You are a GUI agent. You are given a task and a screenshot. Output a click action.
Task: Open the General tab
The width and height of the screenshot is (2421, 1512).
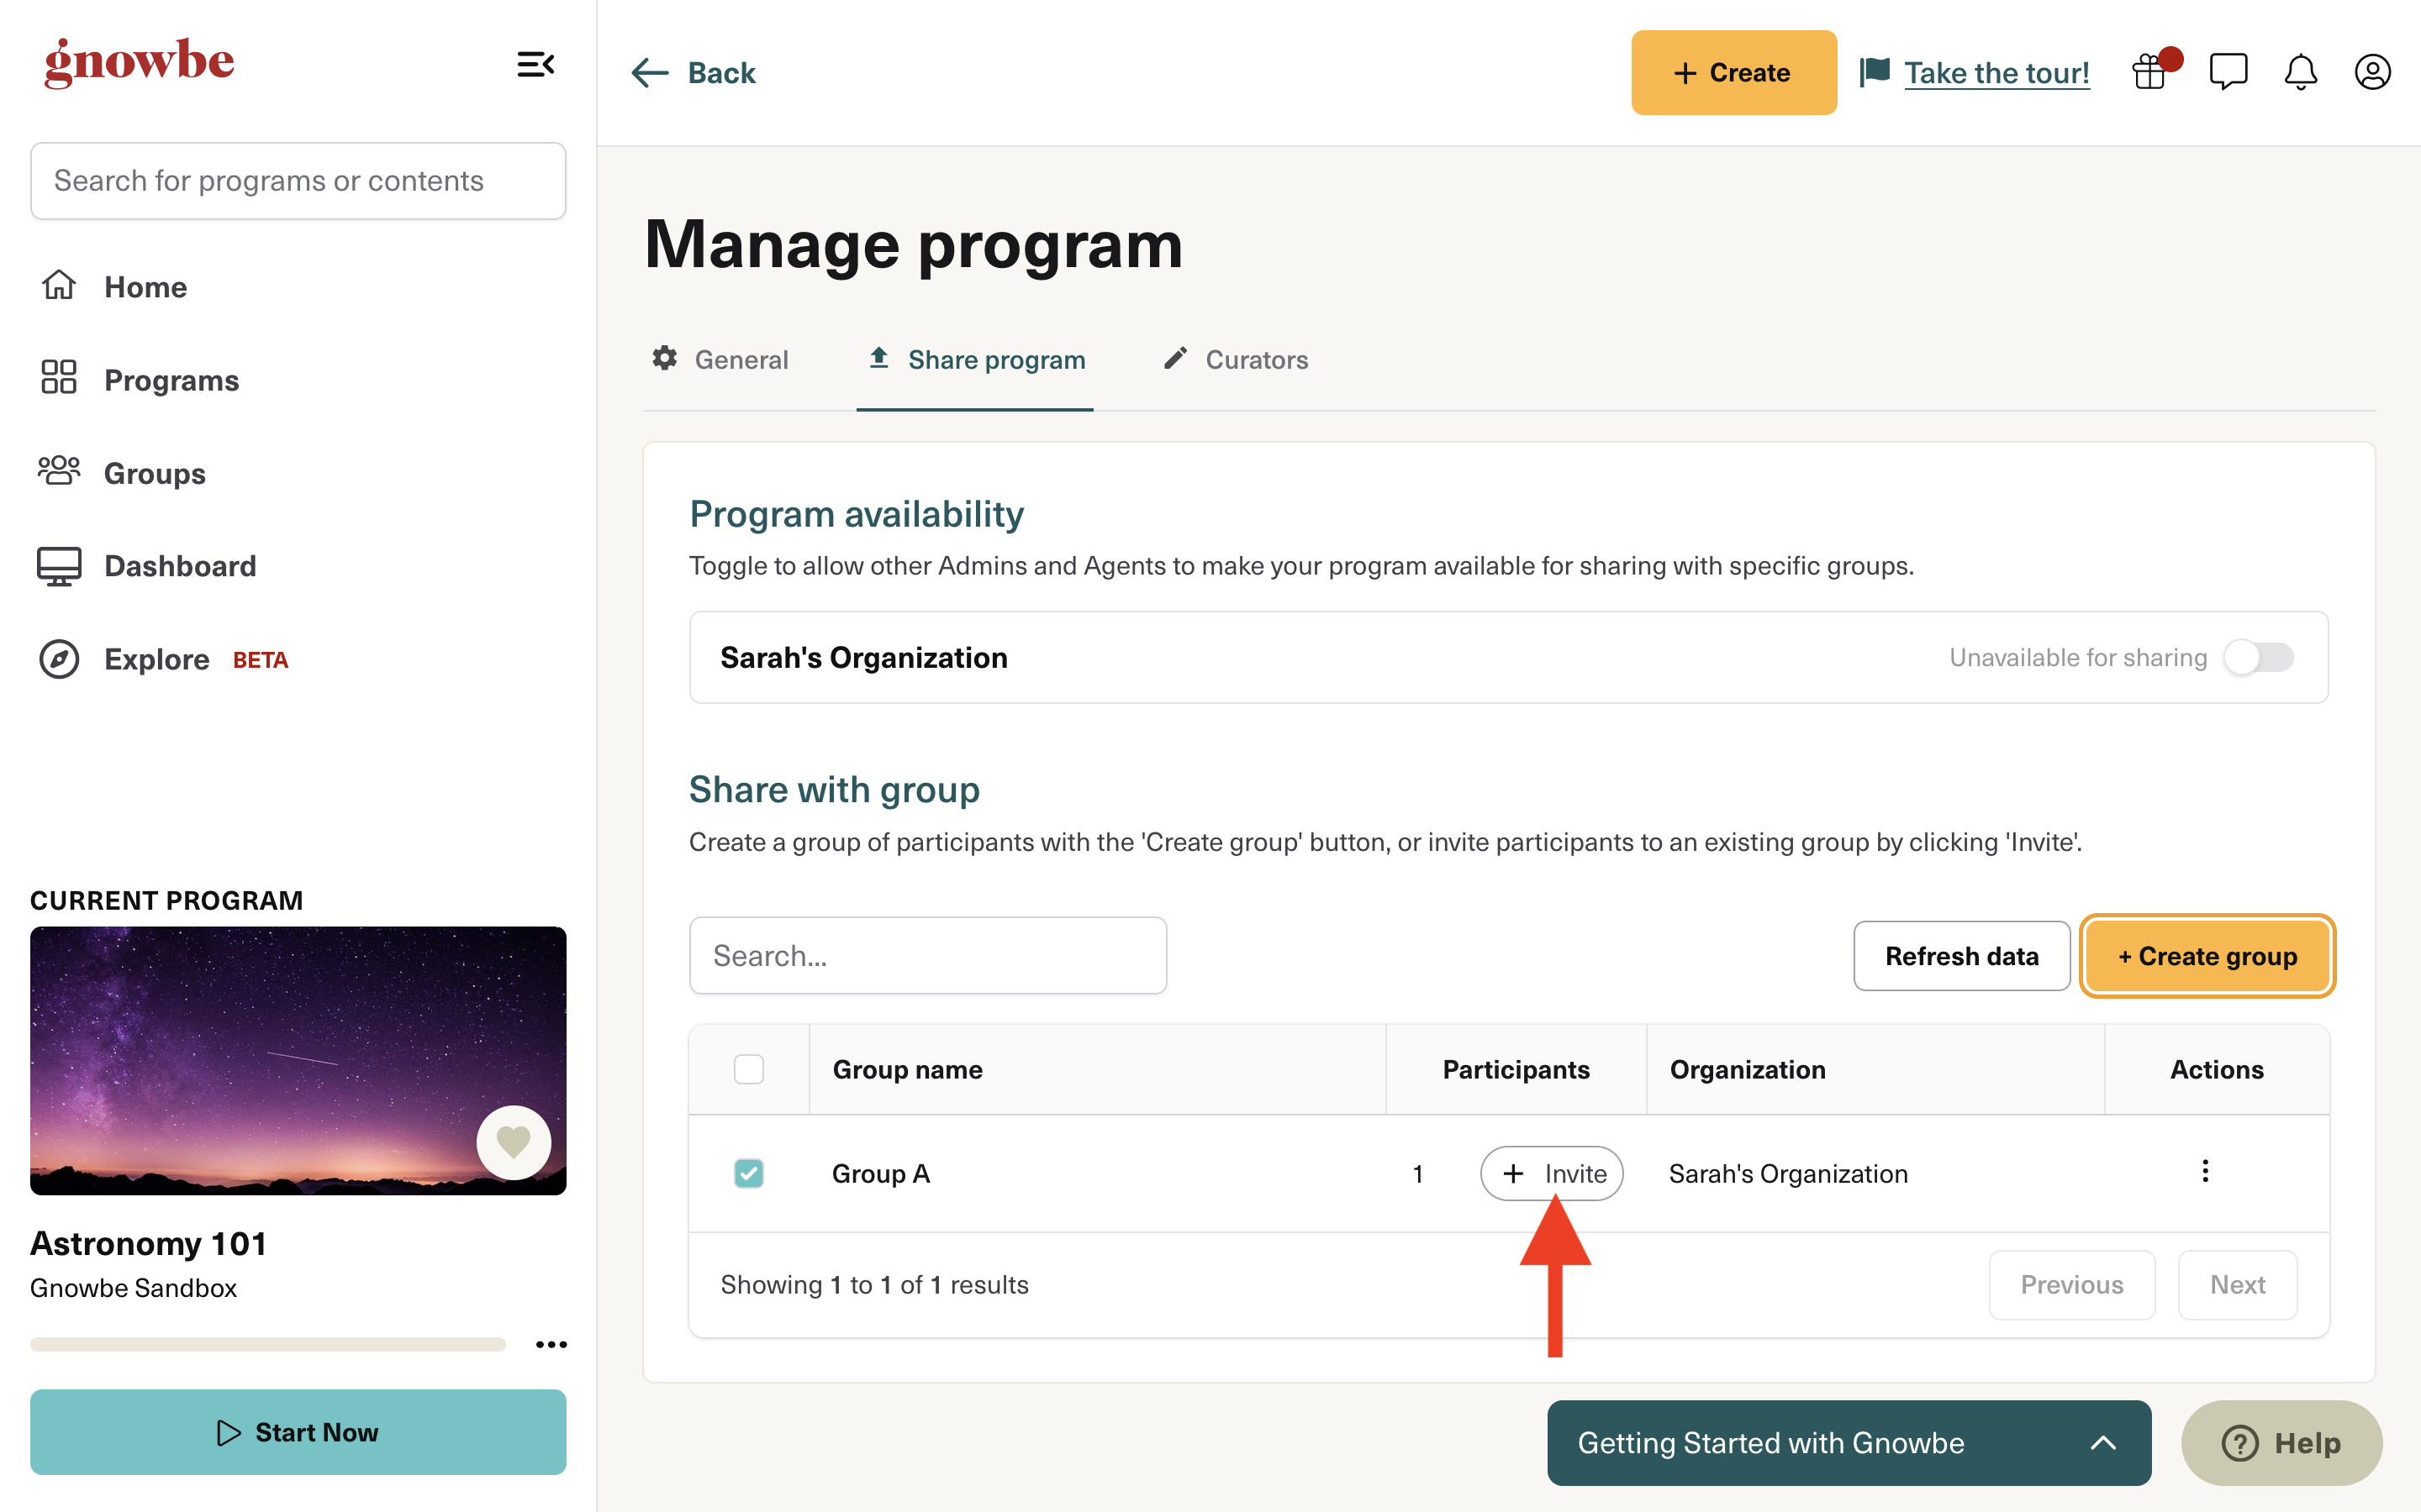click(720, 359)
